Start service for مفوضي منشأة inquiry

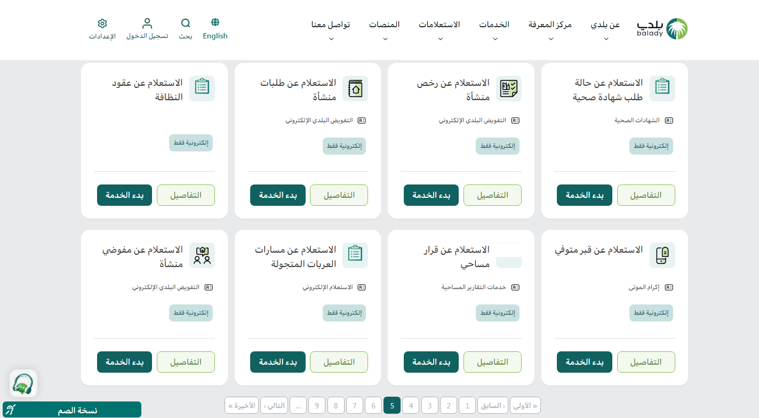(124, 362)
